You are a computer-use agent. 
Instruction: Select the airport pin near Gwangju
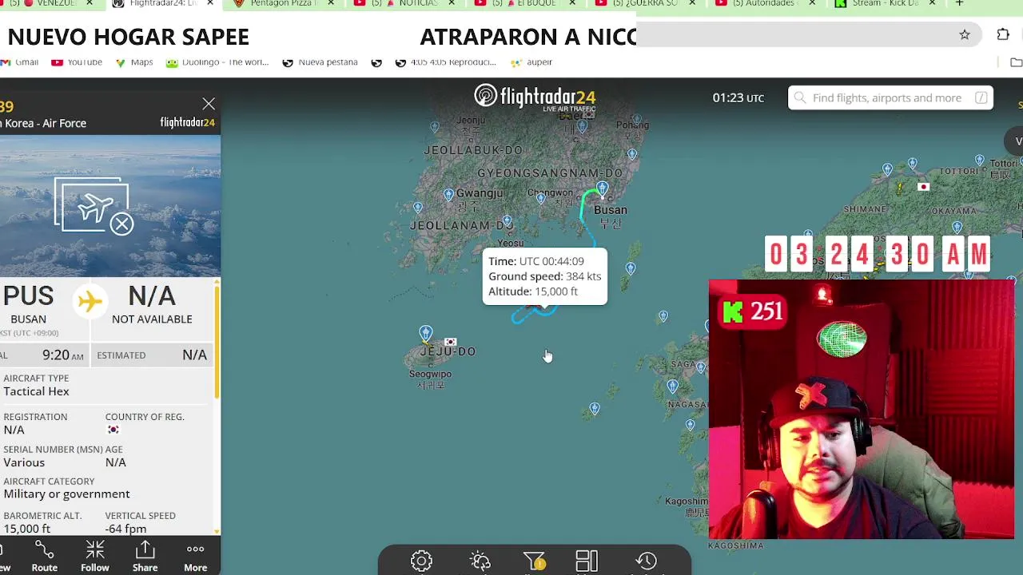click(448, 194)
